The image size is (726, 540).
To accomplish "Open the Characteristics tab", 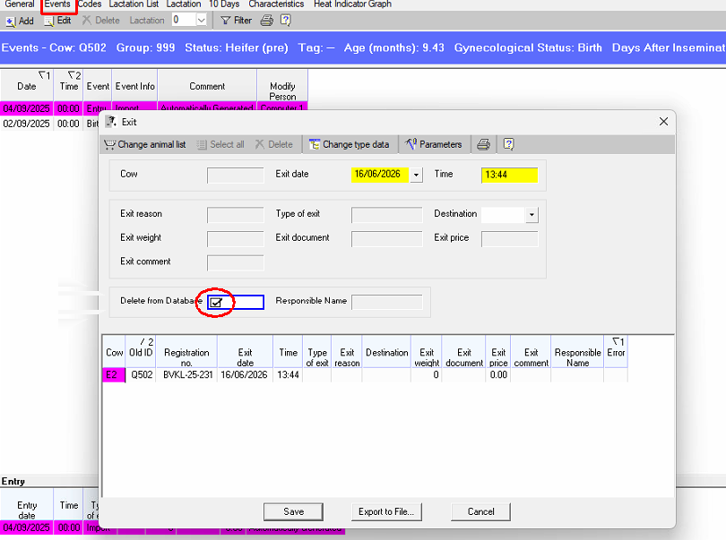I will coord(276,4).
